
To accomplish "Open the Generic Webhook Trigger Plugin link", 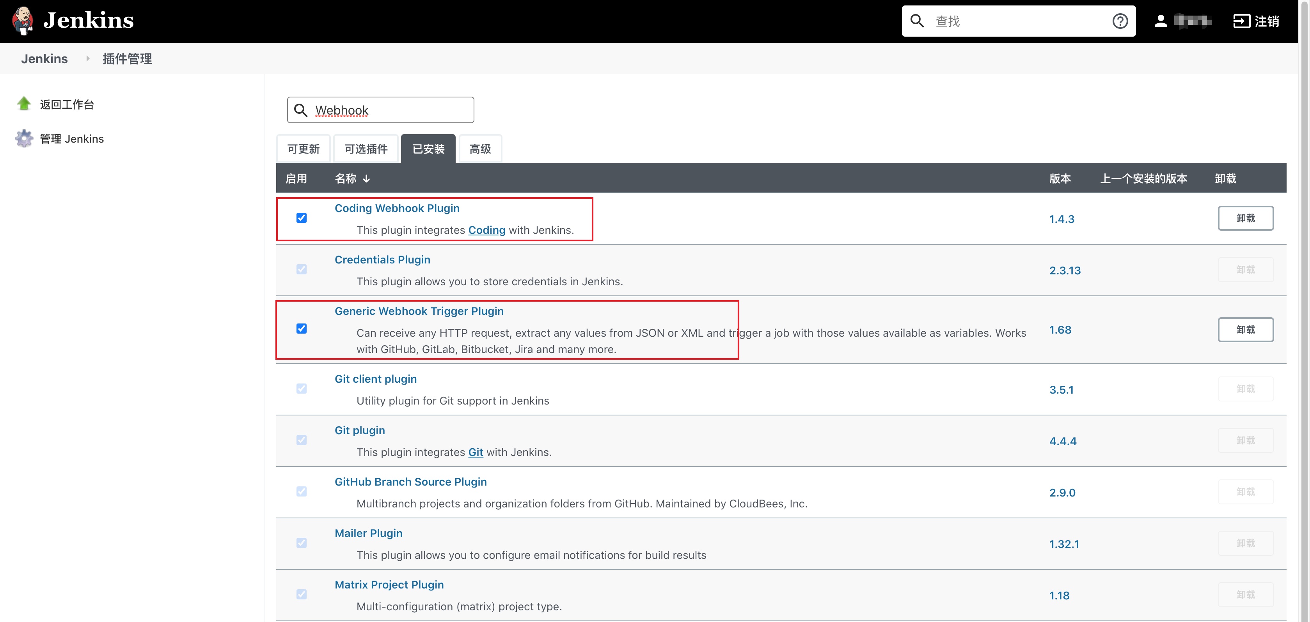I will click(x=419, y=311).
